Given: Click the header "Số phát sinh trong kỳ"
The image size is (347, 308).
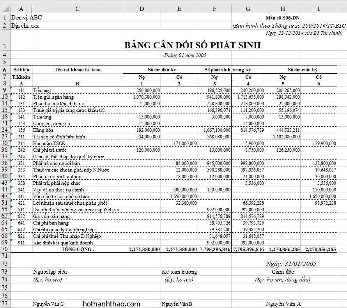Looking at the screenshot, I should click(x=227, y=70).
